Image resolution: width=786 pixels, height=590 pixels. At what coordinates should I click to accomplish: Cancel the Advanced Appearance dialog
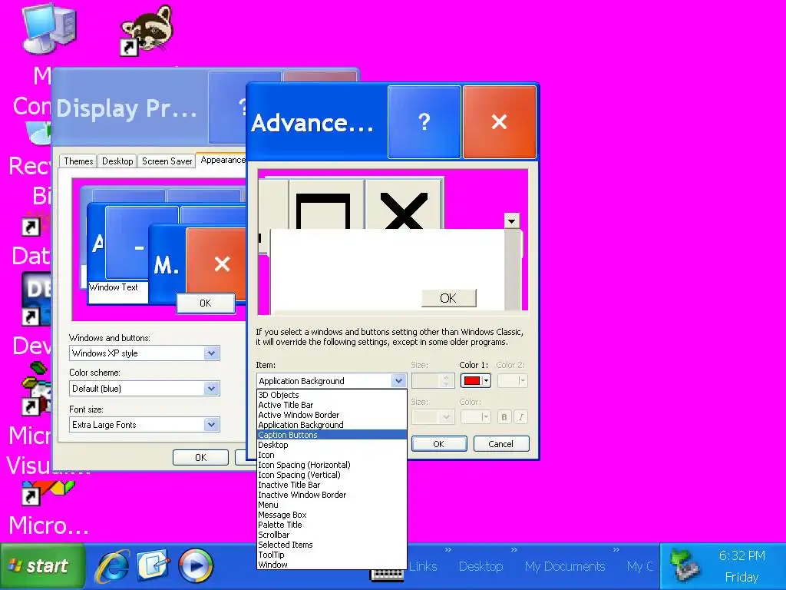(500, 444)
